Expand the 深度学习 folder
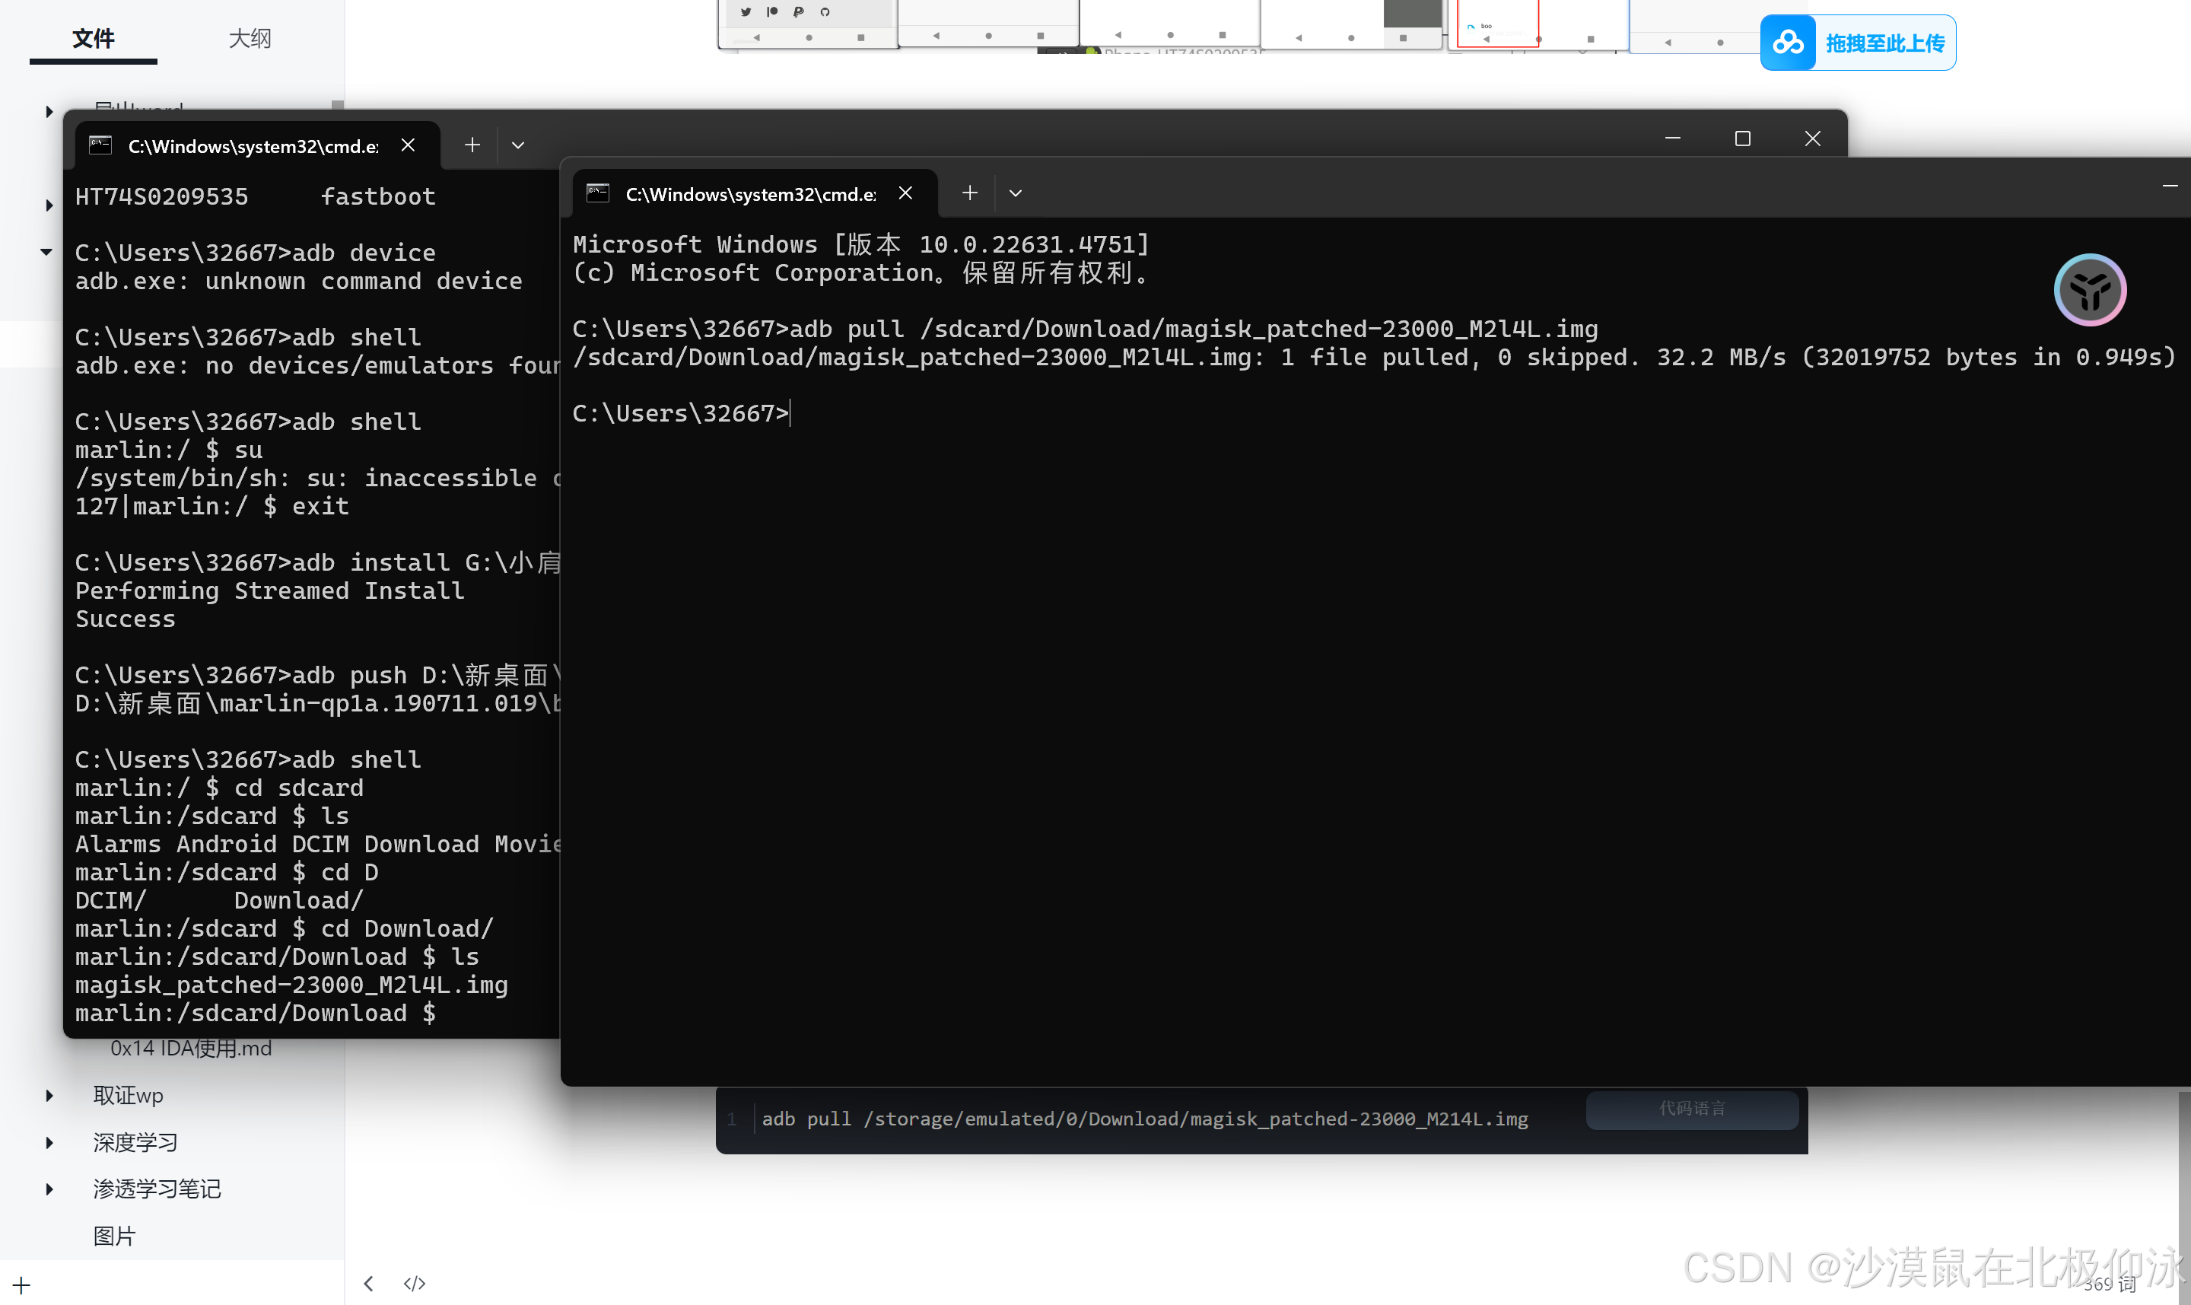This screenshot has width=2191, height=1305. 49,1142
